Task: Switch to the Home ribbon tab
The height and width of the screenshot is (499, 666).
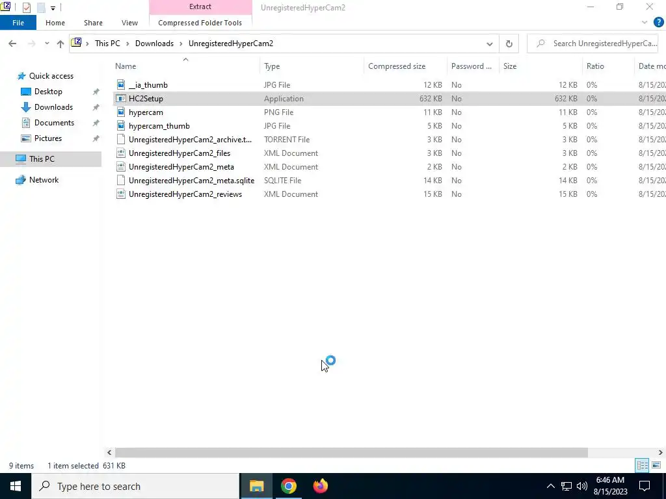Action: coord(55,23)
